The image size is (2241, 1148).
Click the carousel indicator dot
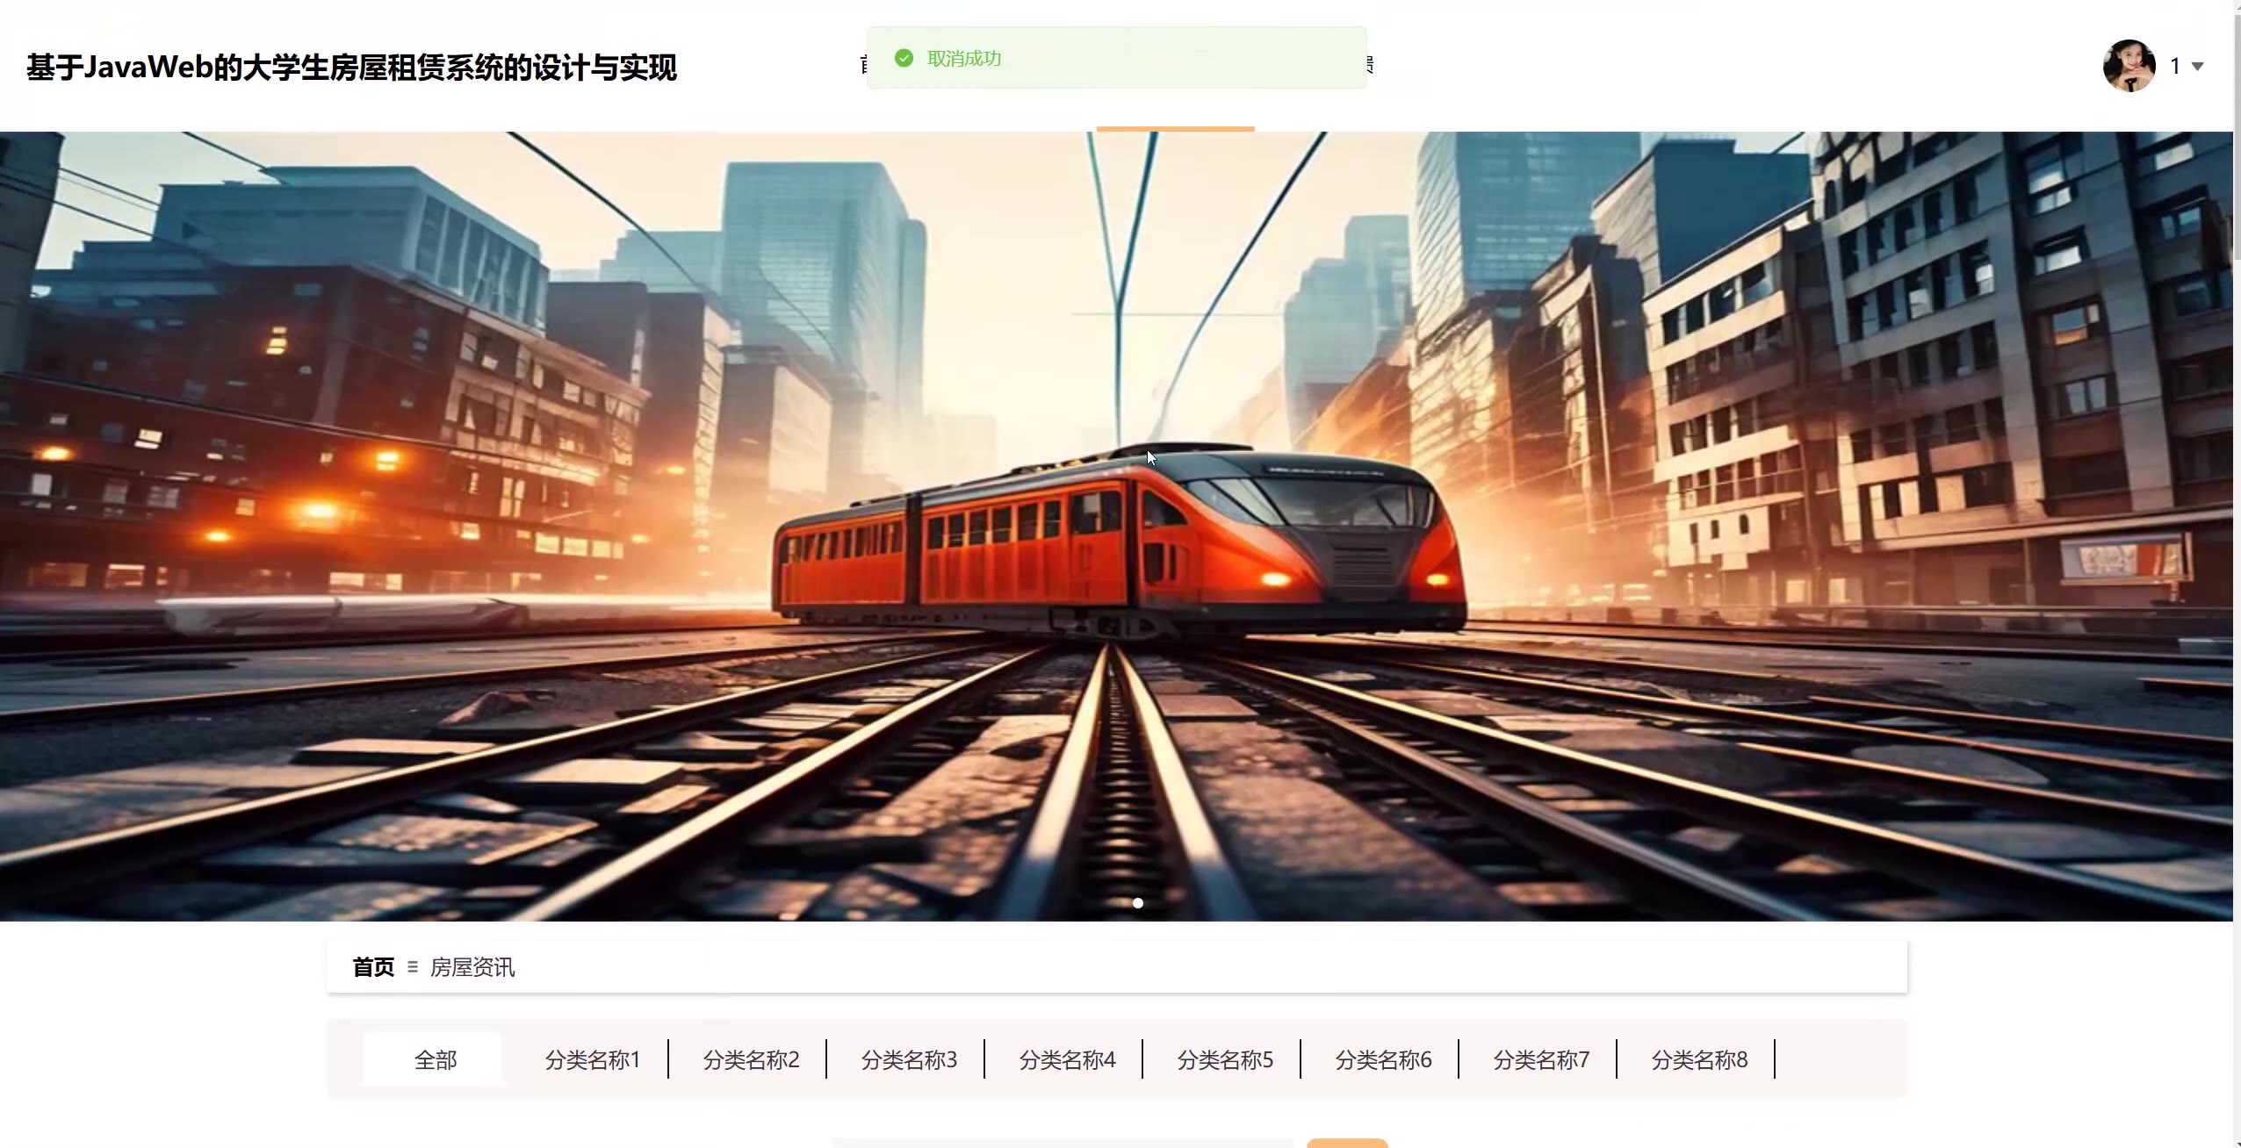pos(1138,903)
